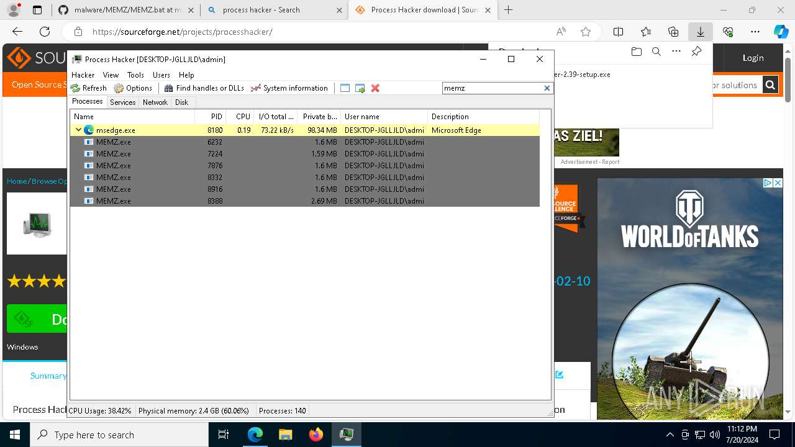Pin the Downloads panel
Viewport: 795px width, 447px height.
coord(696,52)
